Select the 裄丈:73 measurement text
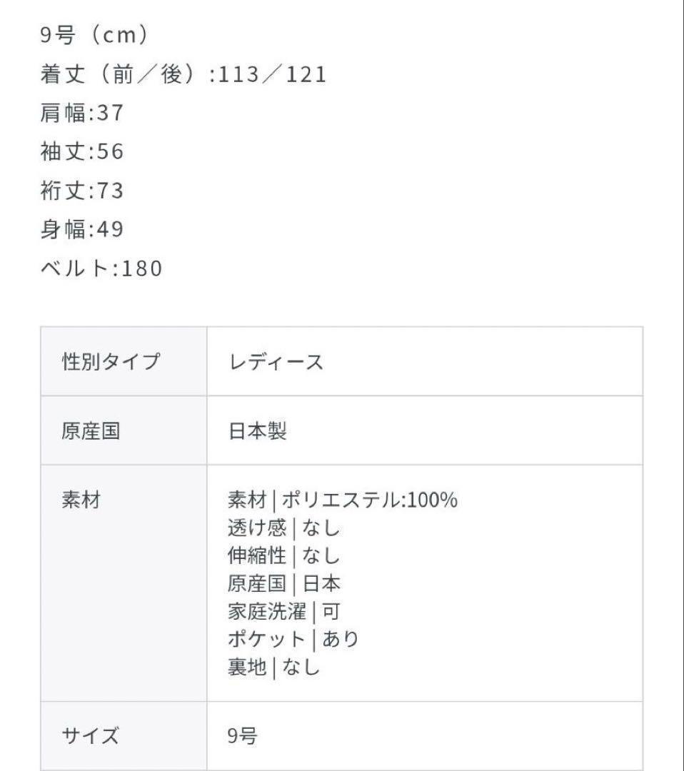This screenshot has height=771, width=684. pyautogui.click(x=82, y=191)
